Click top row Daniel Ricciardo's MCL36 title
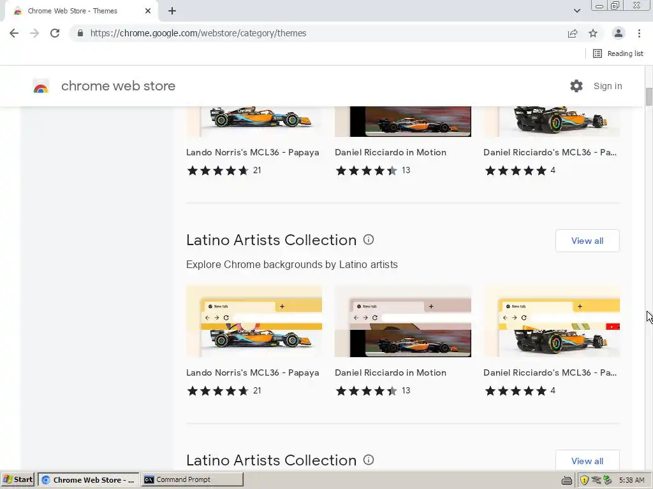 (x=550, y=152)
